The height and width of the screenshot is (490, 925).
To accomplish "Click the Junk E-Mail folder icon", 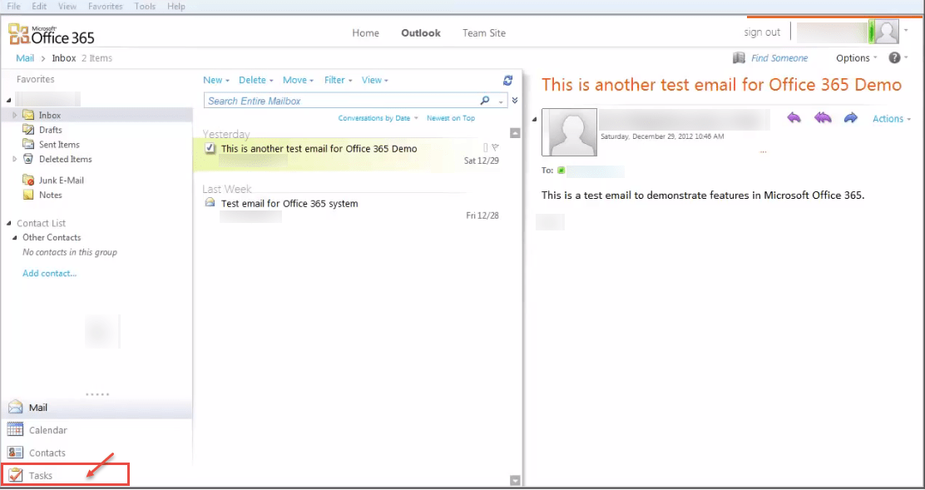I will point(27,181).
